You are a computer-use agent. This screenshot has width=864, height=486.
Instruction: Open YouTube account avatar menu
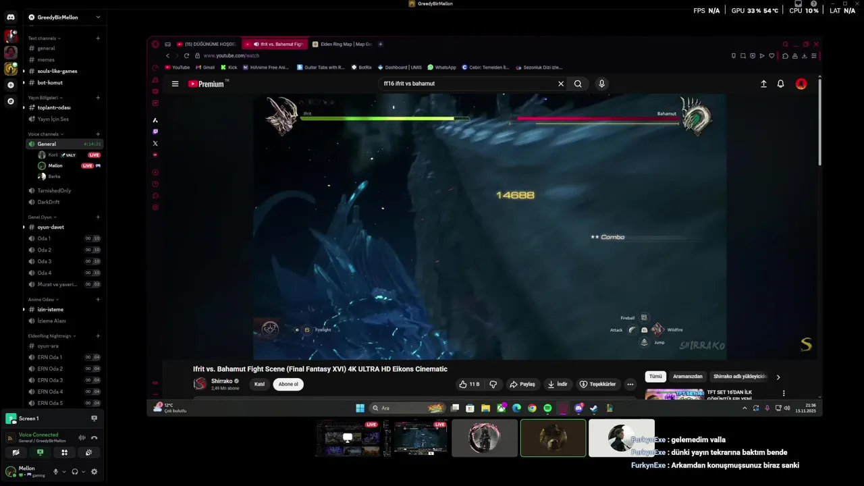[x=801, y=84]
